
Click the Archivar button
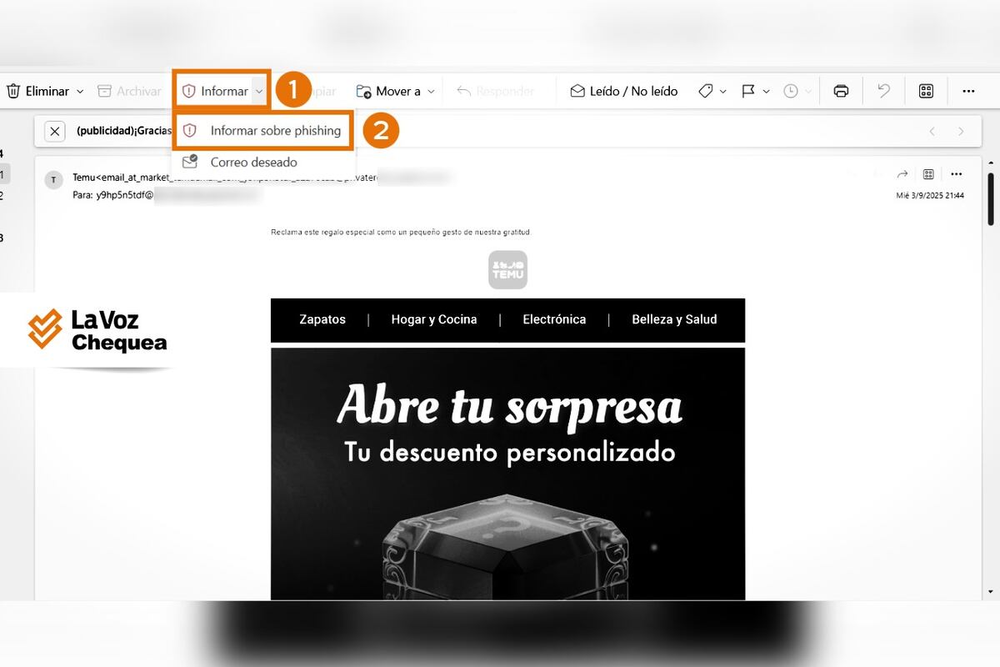click(129, 91)
